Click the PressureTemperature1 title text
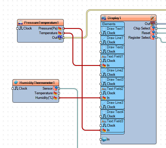 point(41,23)
